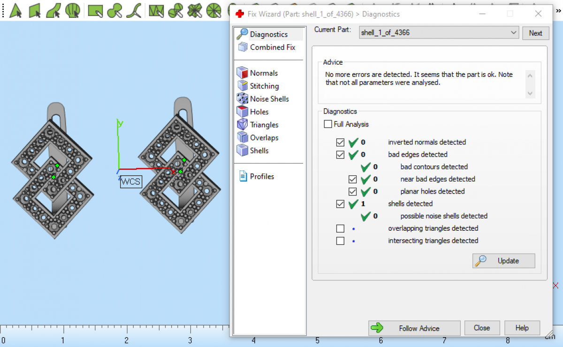The image size is (563, 347).
Task: Enable the Full Analysis checkbox
Action: pyautogui.click(x=328, y=124)
